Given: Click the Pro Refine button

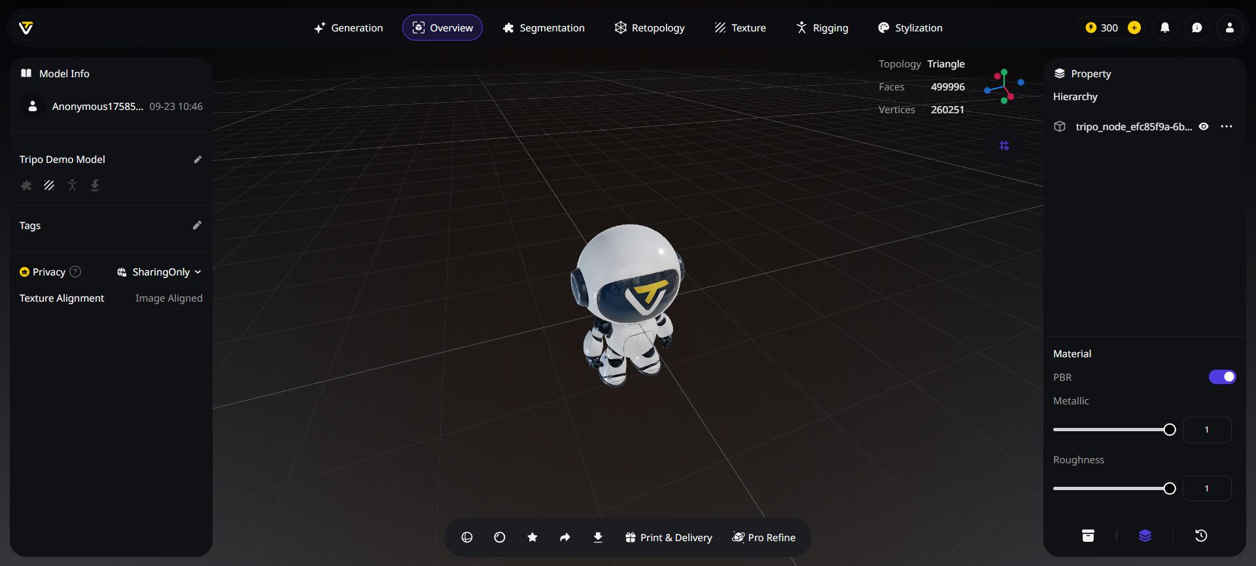Looking at the screenshot, I should pyautogui.click(x=763, y=537).
